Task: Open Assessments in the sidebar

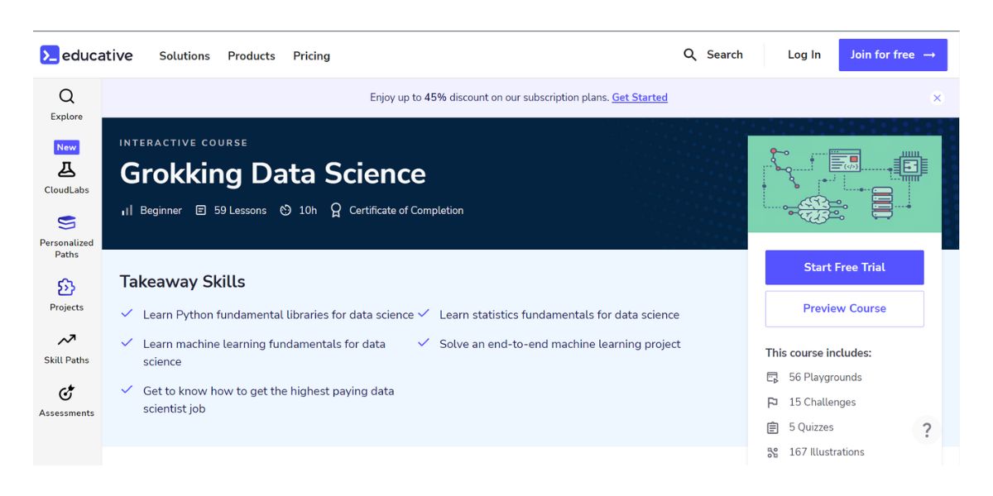Action: 66,401
